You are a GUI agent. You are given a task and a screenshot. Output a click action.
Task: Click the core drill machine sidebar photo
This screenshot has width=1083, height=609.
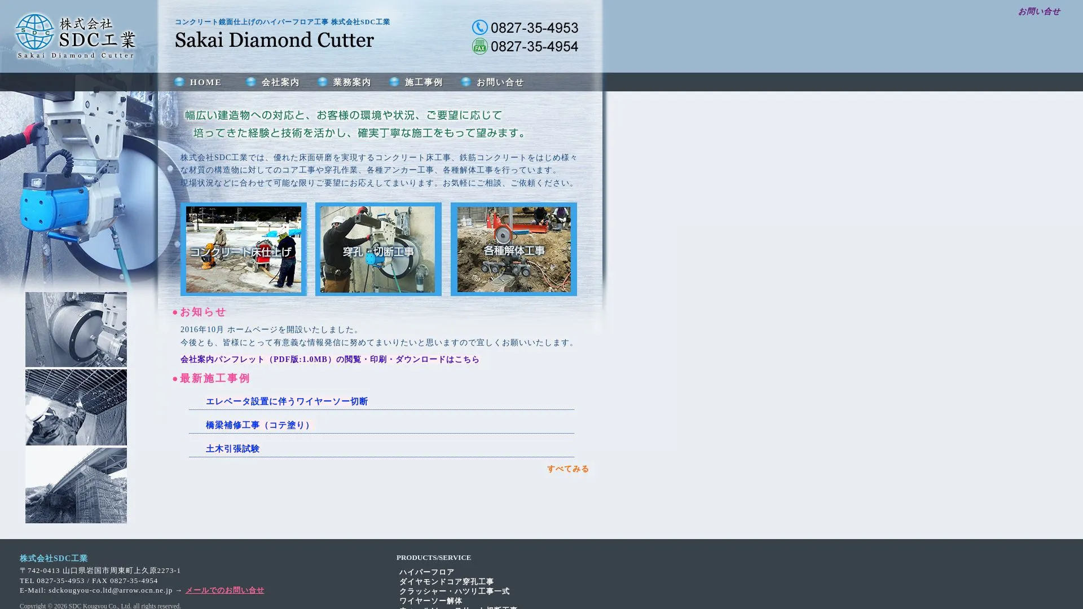click(x=76, y=329)
